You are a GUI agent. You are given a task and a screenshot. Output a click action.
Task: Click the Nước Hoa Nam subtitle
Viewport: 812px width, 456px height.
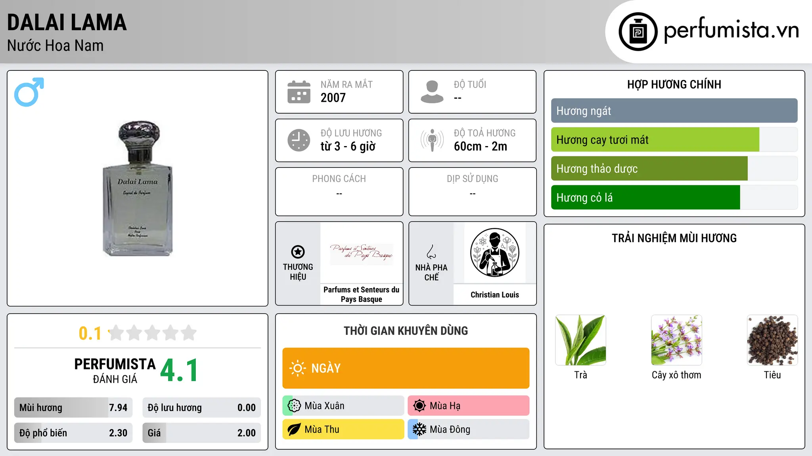point(56,46)
